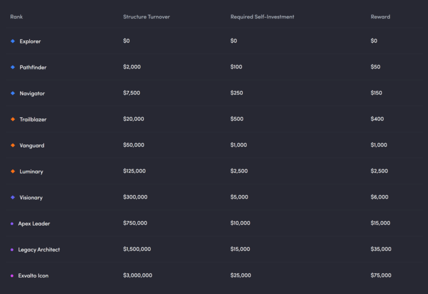This screenshot has width=428, height=294.
Task: Click the purple diamond next to Visionary
Action: [x=13, y=197]
